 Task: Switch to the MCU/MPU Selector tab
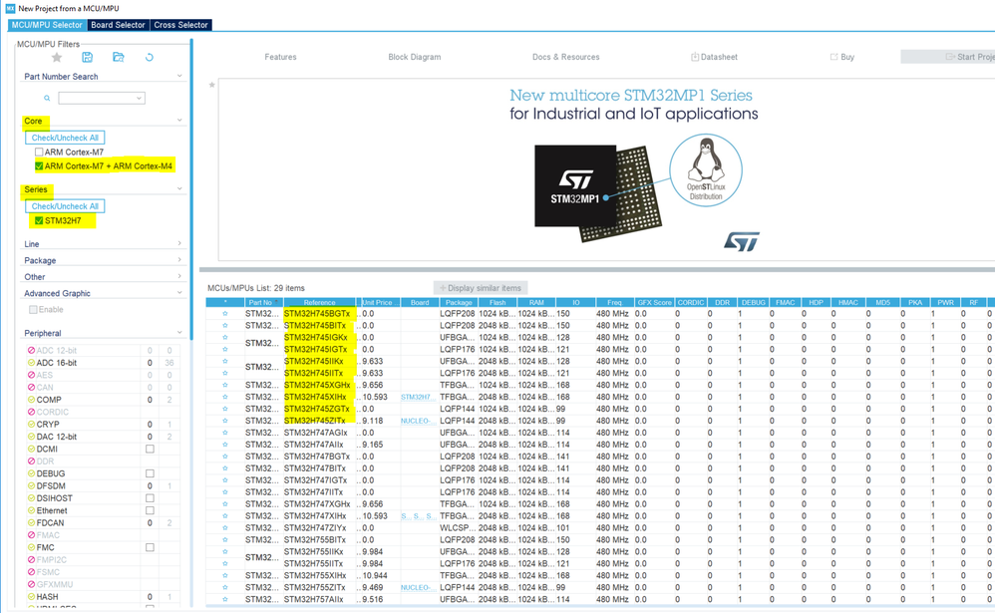tap(47, 25)
